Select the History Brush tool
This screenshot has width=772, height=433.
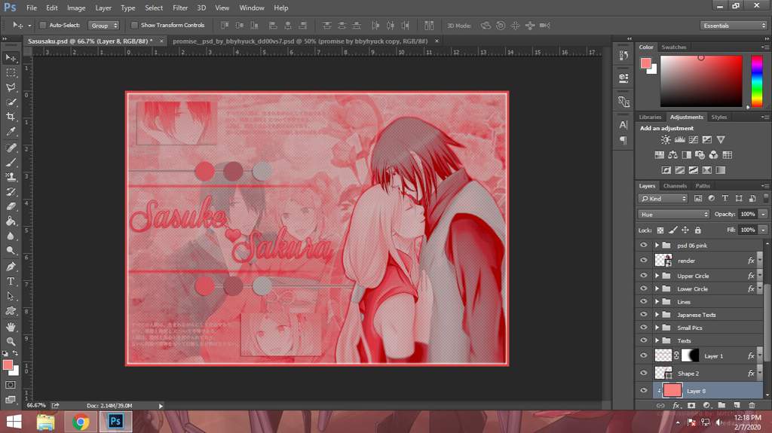point(11,192)
